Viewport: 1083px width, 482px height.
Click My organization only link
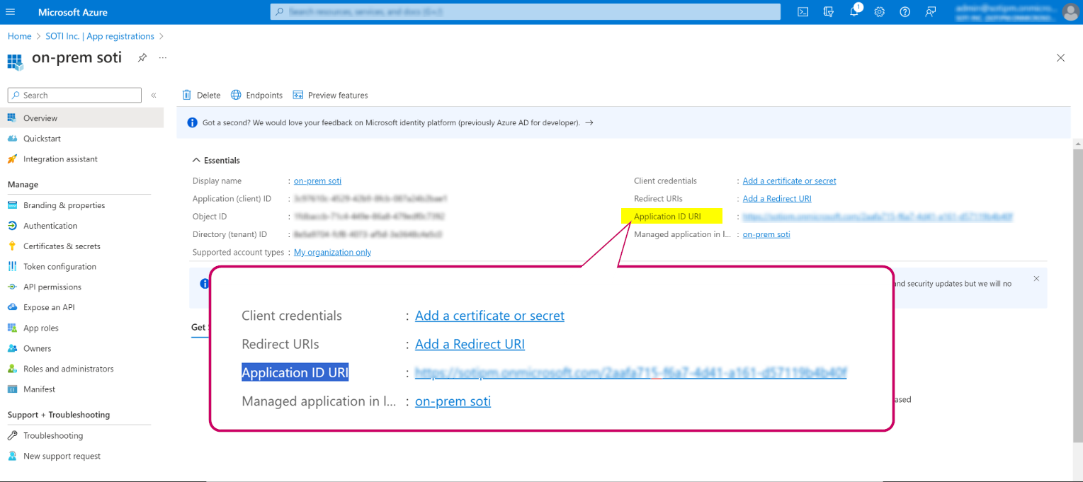tap(332, 253)
